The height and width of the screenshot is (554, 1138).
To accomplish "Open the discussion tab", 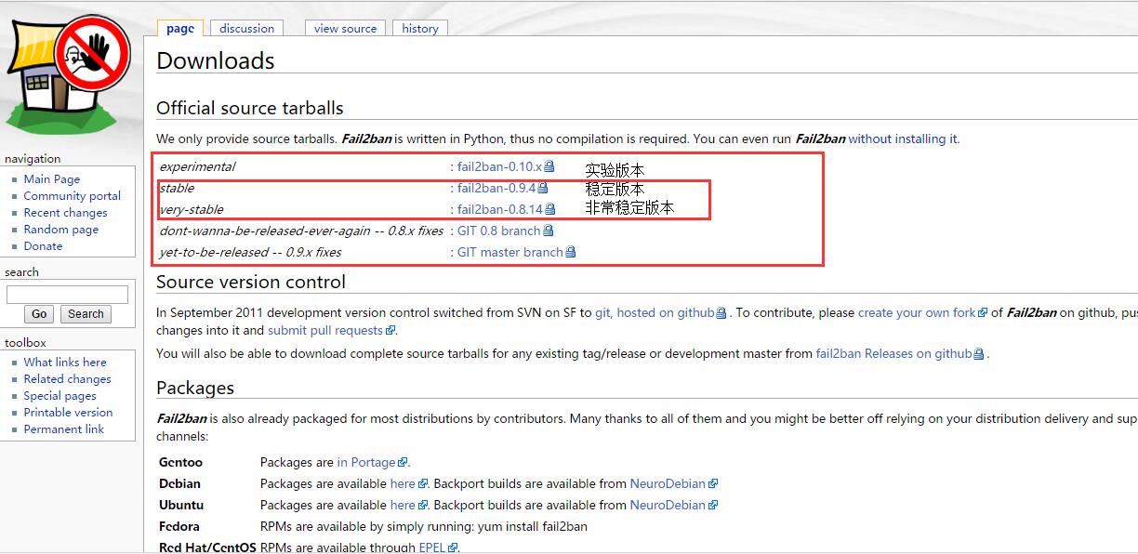I will pos(247,28).
